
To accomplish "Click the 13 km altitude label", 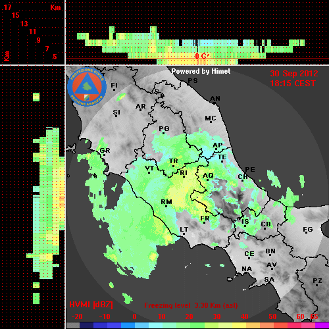I will [24, 24].
